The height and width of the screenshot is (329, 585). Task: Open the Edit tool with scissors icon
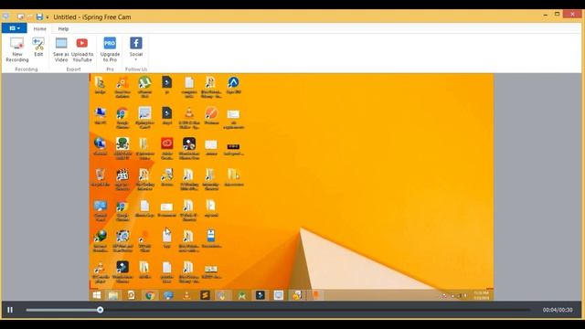(x=38, y=47)
